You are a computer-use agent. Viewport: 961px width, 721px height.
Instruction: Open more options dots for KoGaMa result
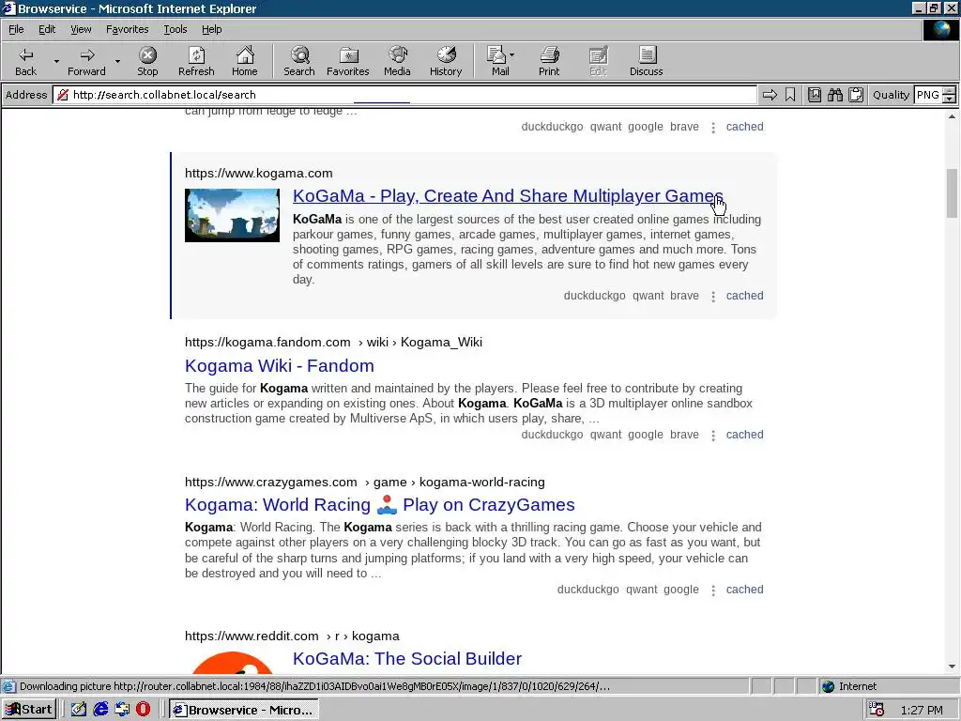[713, 296]
